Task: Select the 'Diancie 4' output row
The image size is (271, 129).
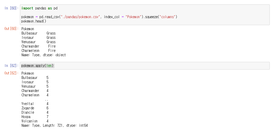Action: pyautogui.click(x=35, y=112)
